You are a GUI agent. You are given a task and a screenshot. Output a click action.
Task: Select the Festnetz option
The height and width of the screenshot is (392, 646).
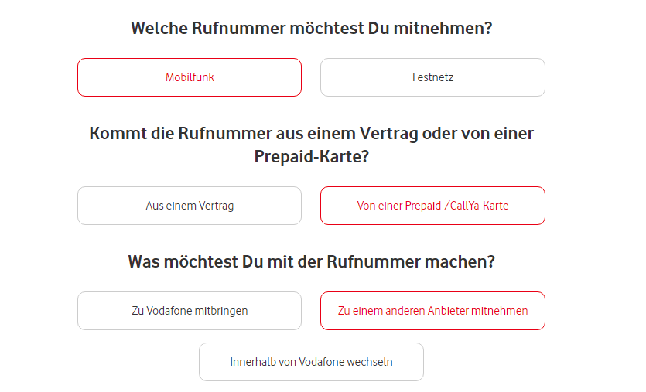pos(432,77)
